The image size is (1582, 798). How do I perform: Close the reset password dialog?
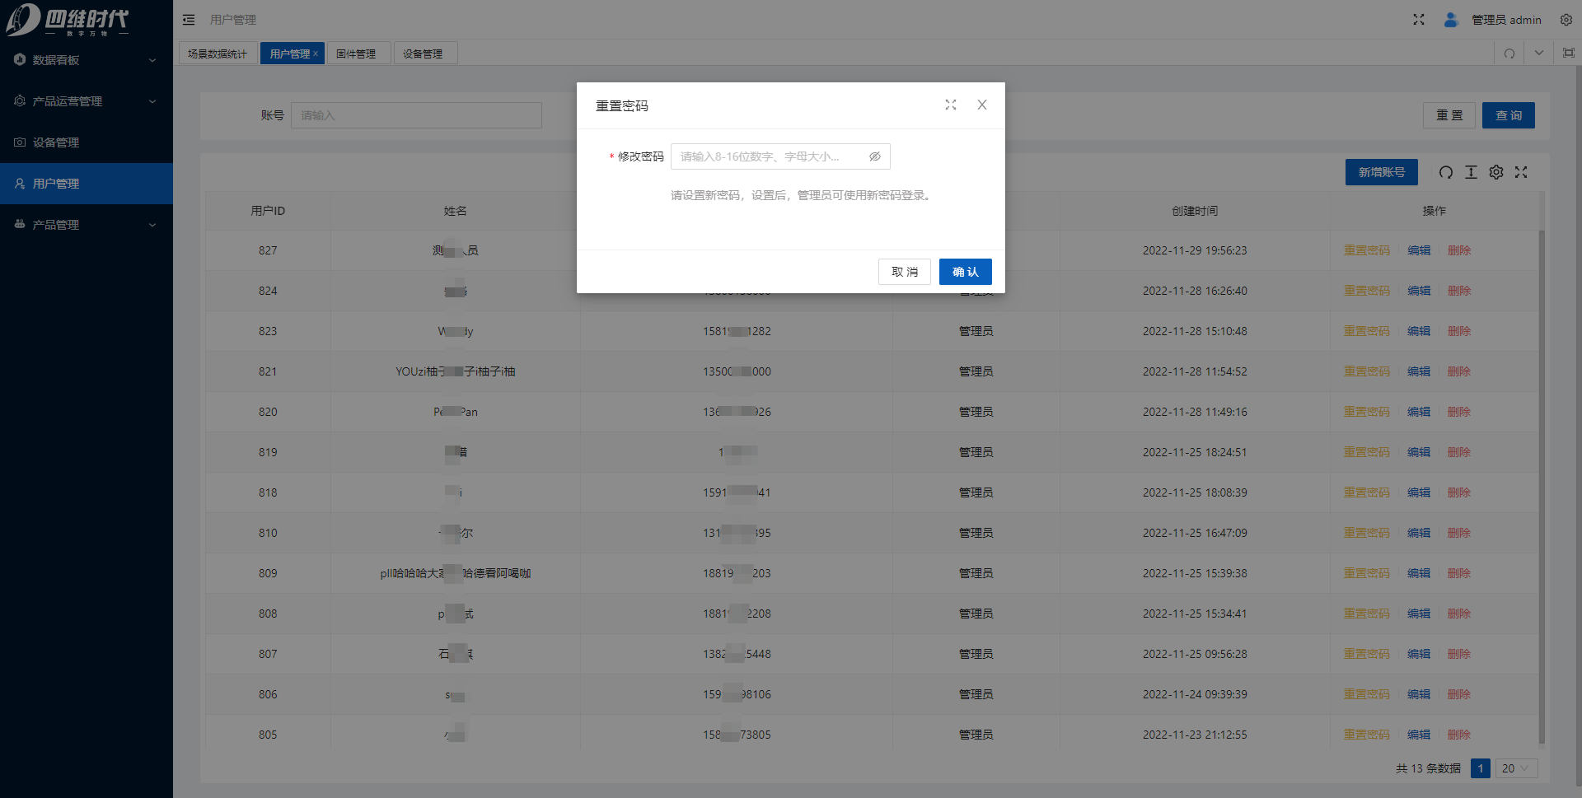click(x=981, y=105)
